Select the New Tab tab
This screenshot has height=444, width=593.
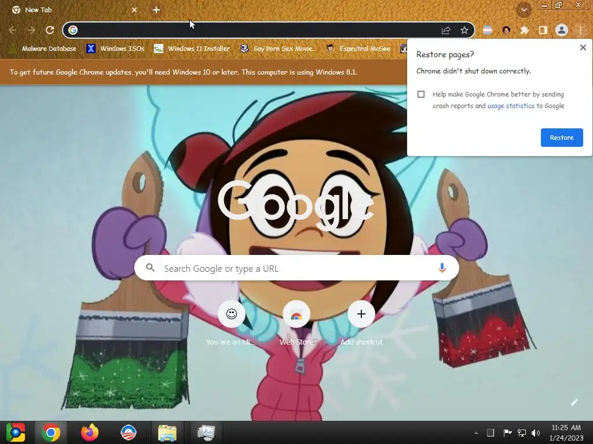(x=74, y=10)
